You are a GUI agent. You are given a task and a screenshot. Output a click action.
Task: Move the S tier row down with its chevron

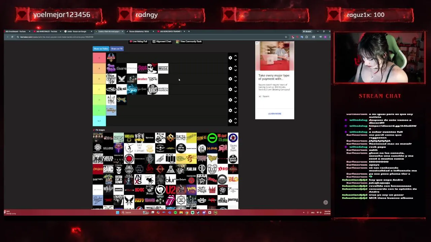(x=236, y=60)
